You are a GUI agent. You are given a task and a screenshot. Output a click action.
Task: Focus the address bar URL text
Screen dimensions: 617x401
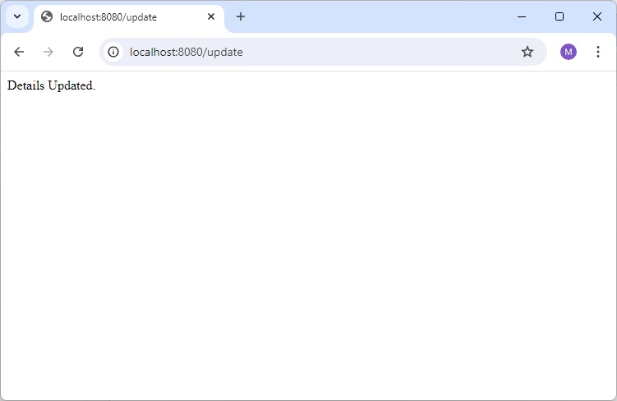[x=186, y=52]
